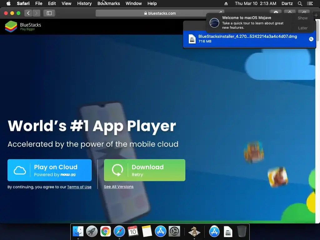Viewport: 320px width, 240px height.
Task: Toggle the Safari sidebar button
Action: coord(49,13)
